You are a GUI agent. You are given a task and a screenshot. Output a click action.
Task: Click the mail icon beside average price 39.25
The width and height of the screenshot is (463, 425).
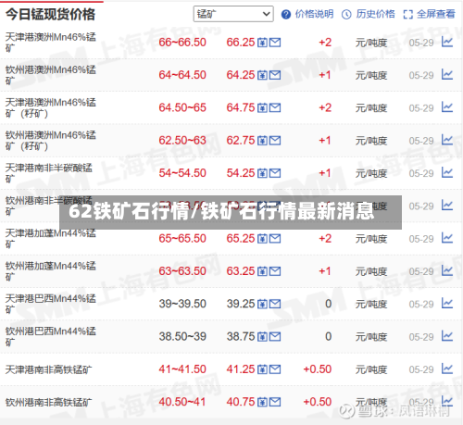[x=275, y=304]
